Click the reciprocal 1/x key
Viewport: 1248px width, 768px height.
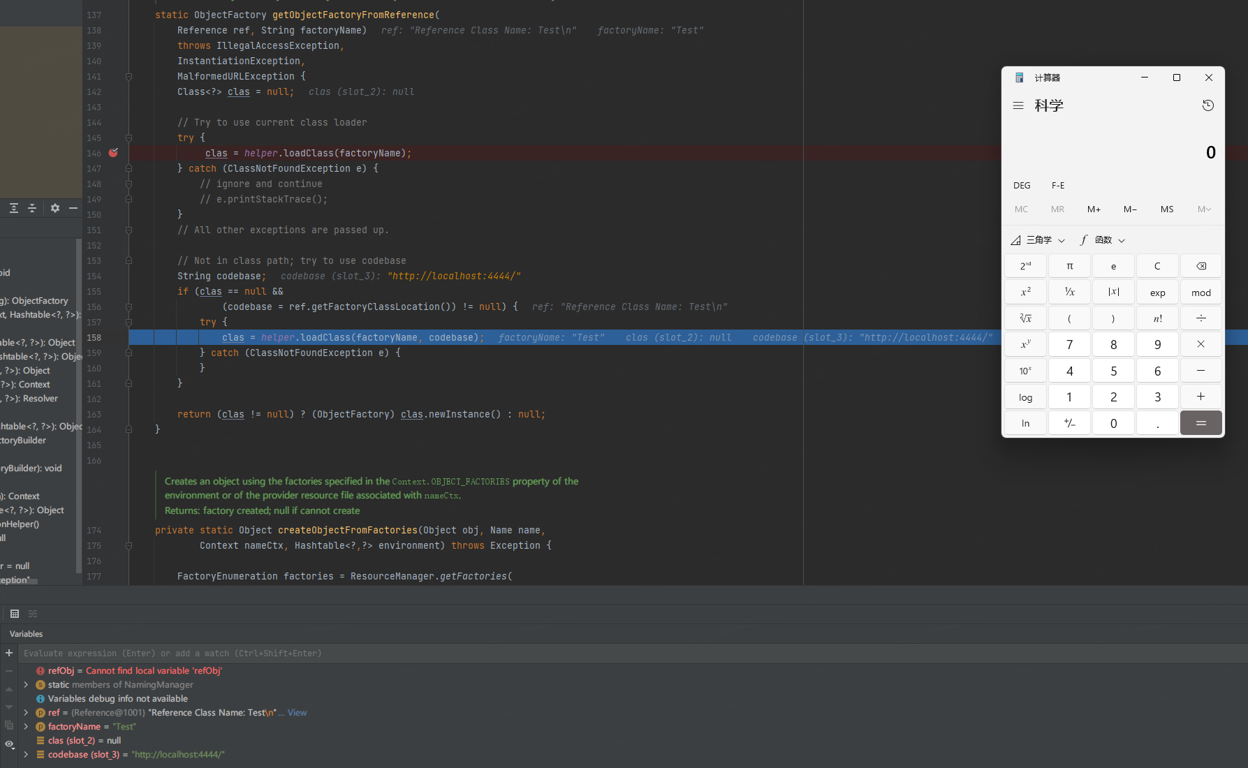coord(1069,292)
